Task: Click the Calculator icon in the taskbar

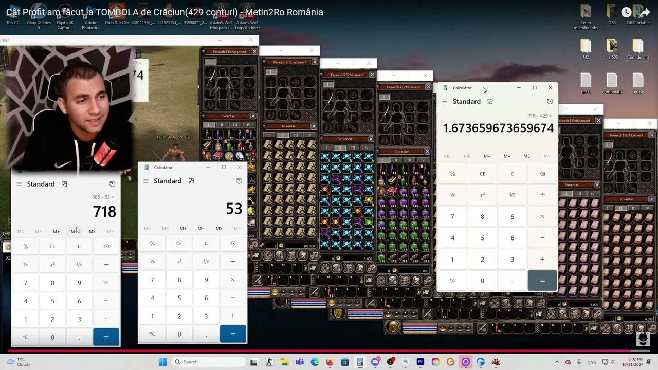Action: pos(360,362)
